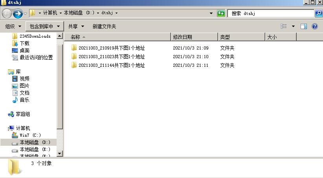Image resolution: width=323 pixels, height=178 pixels.
Task: Expand the arrow after dtshj breadcrumb
Action: [116, 13]
